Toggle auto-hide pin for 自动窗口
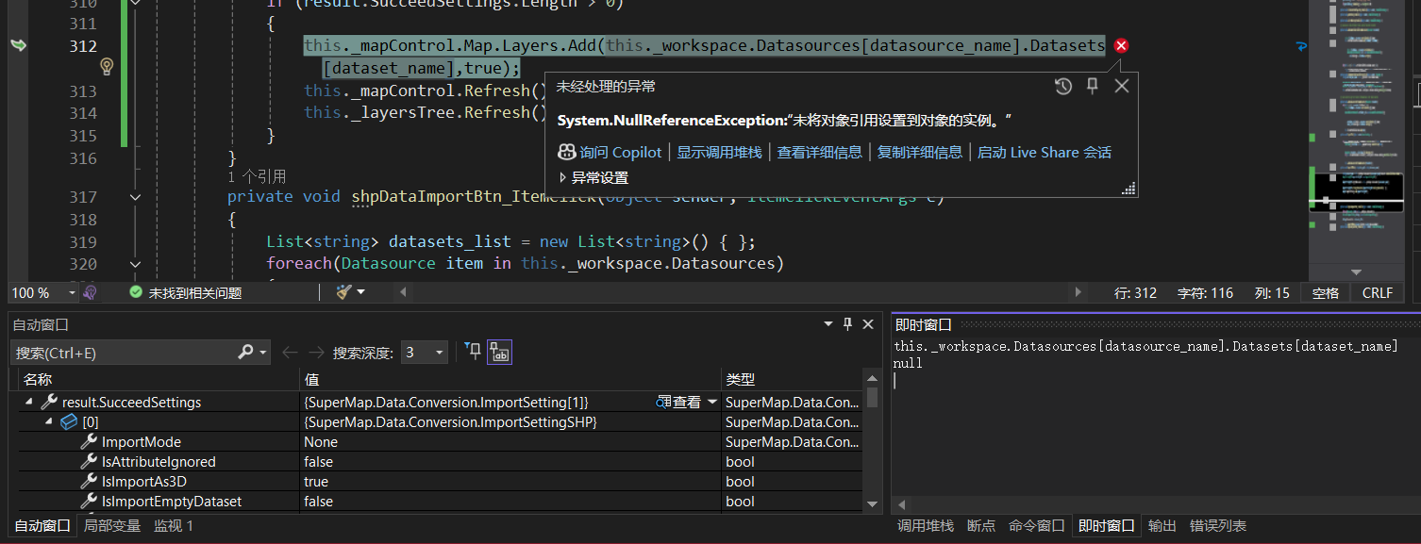This screenshot has height=544, width=1421. click(x=847, y=324)
